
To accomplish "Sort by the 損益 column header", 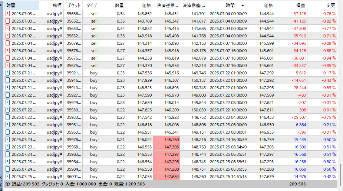I will coord(291,6).
